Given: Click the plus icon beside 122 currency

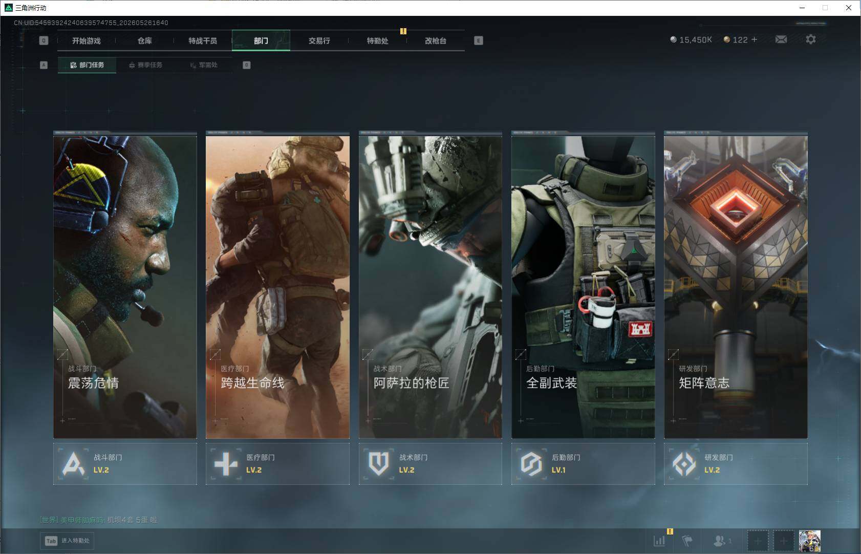Looking at the screenshot, I should tap(754, 39).
